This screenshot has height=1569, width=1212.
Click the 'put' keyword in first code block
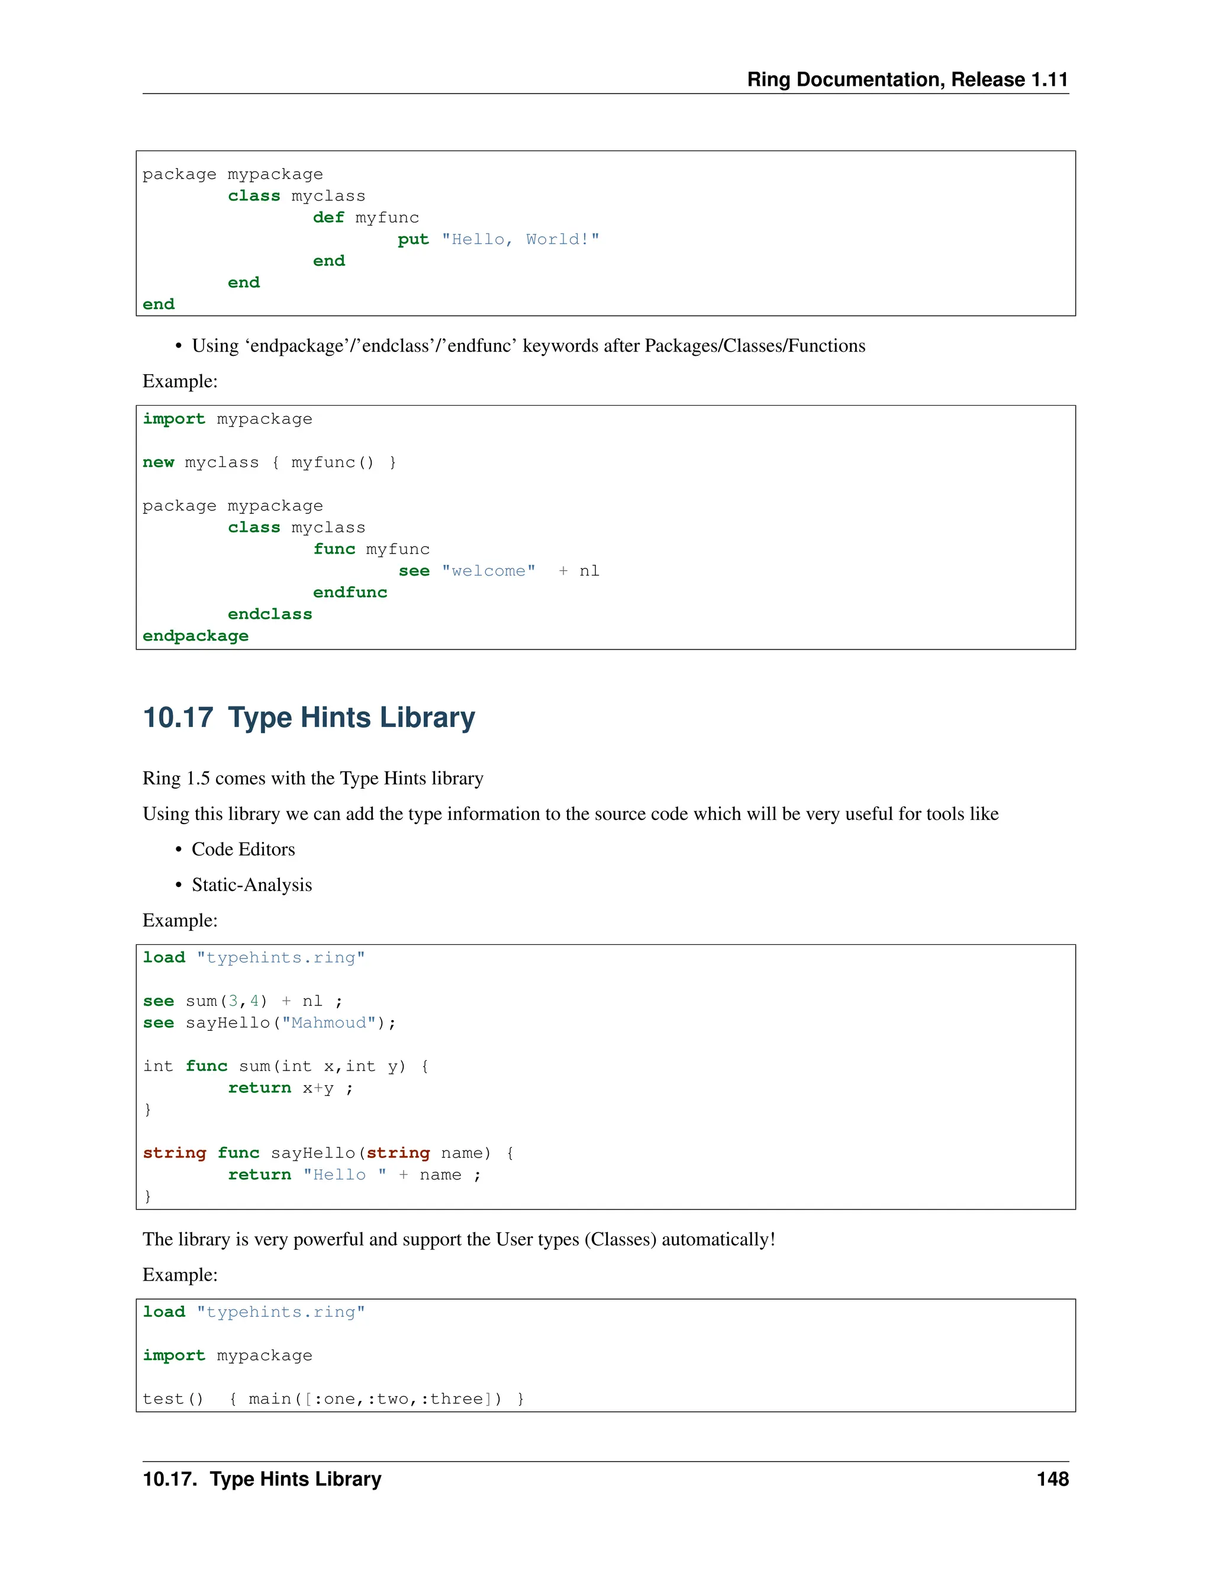click(x=413, y=239)
